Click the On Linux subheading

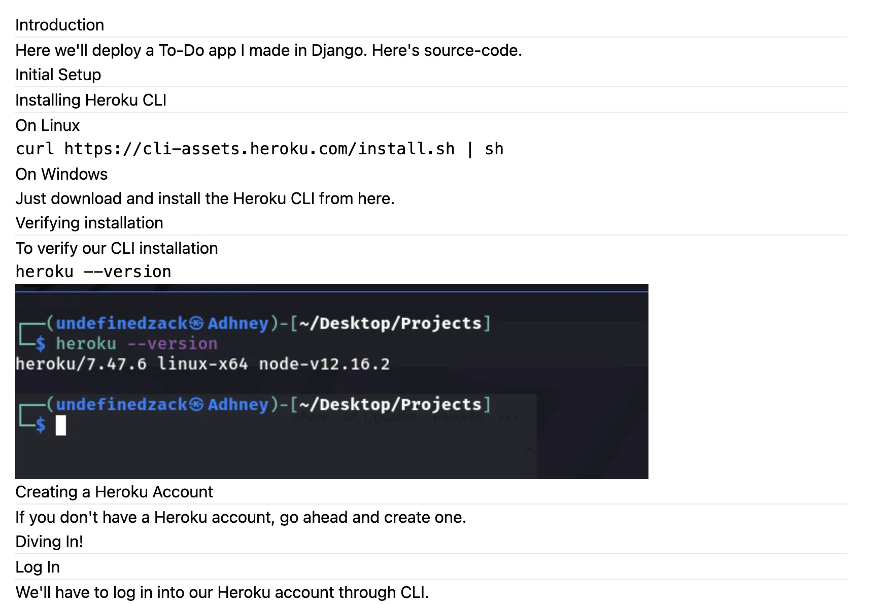click(x=47, y=125)
